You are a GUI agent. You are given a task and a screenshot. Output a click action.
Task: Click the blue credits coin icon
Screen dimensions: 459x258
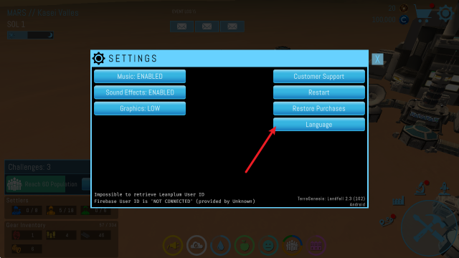(404, 19)
